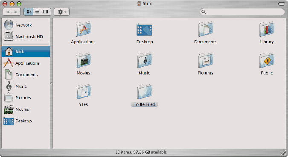Open the Documents folder in main pane
288x157 pixels.
tap(206, 29)
